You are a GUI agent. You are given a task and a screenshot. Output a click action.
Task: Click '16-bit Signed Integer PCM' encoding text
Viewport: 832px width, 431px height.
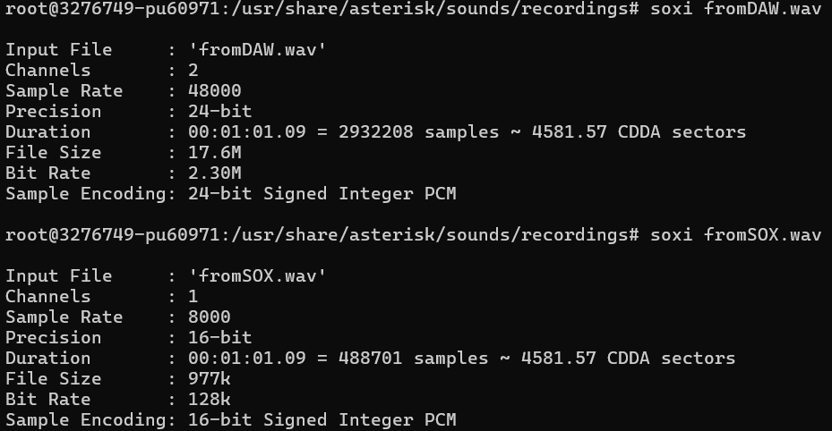pos(322,420)
